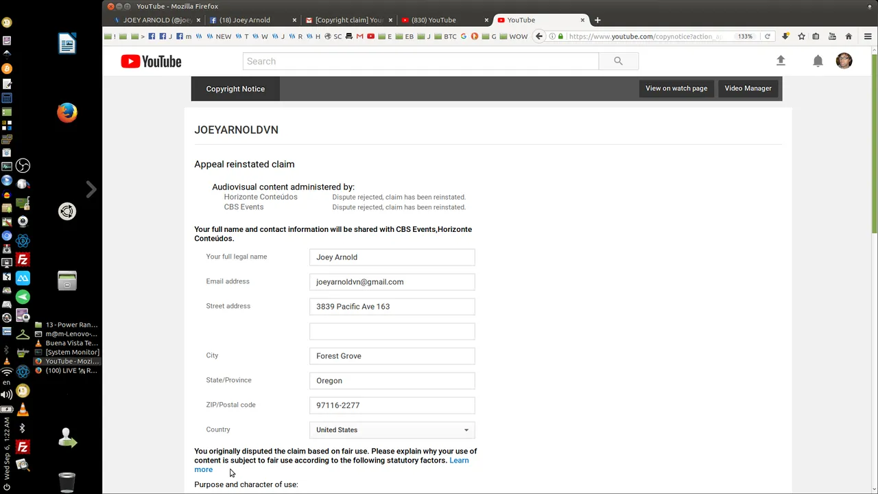Select the Copyright Notice header tab
878x494 pixels.
(235, 89)
